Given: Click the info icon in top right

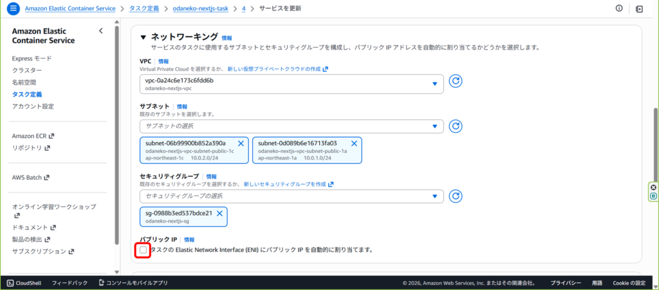Looking at the screenshot, I should [619, 8].
